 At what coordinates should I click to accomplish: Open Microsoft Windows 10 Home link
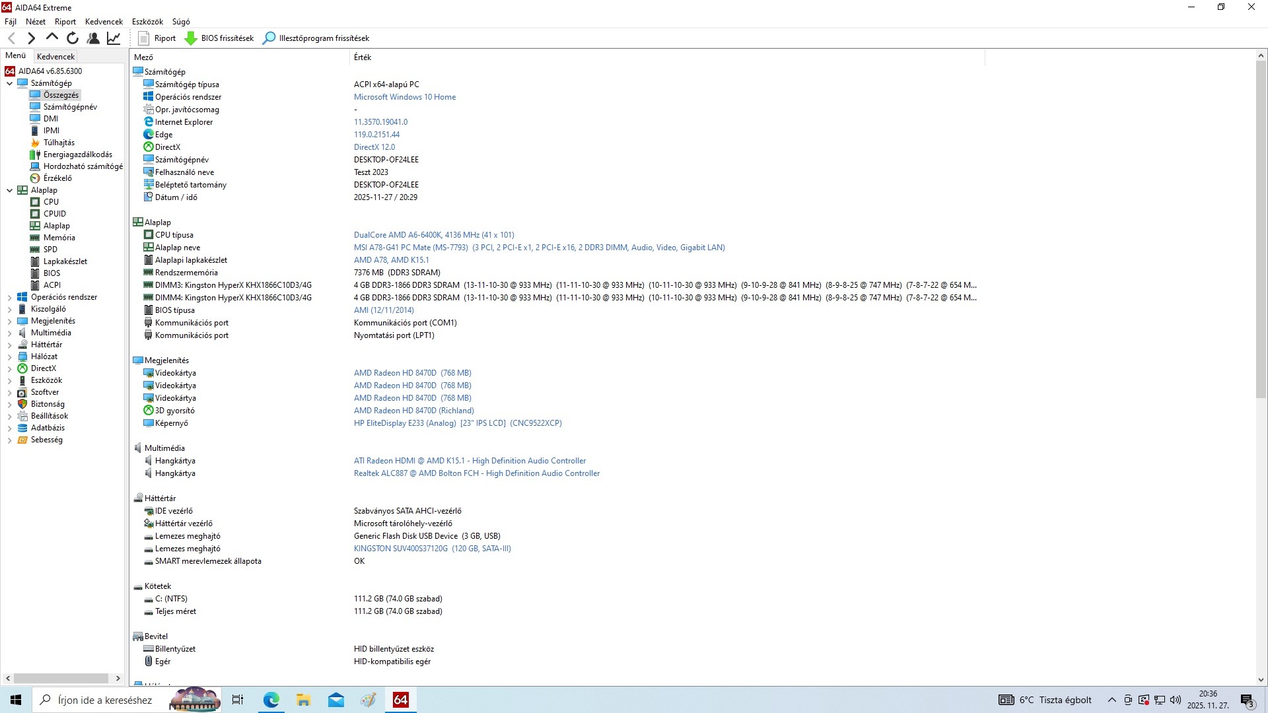pos(404,97)
